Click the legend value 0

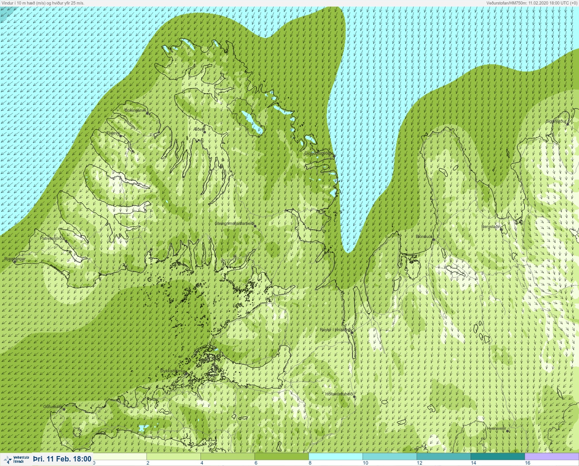94,463
